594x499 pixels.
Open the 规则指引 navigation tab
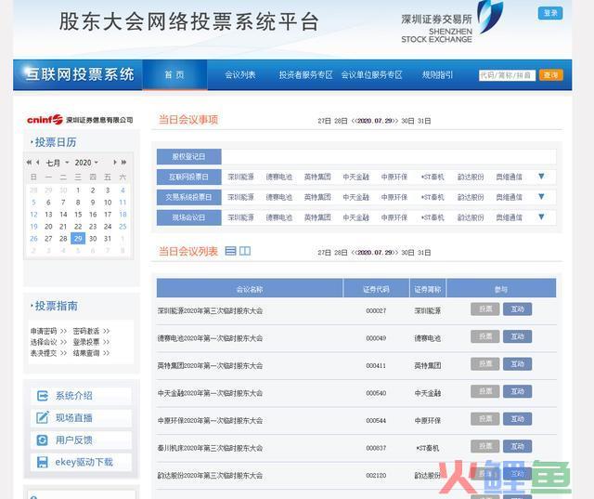pos(437,74)
